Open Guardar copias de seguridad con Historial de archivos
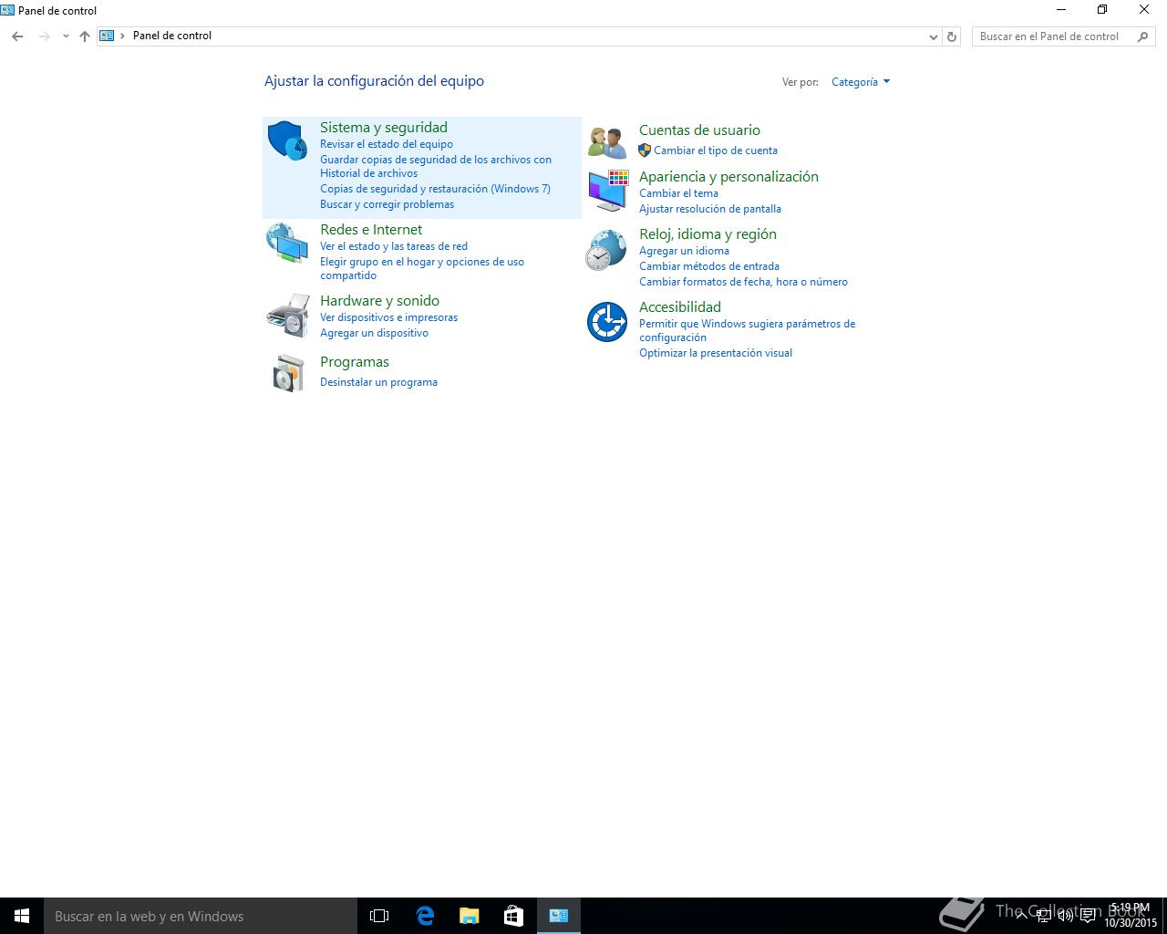This screenshot has width=1167, height=934. tap(436, 166)
